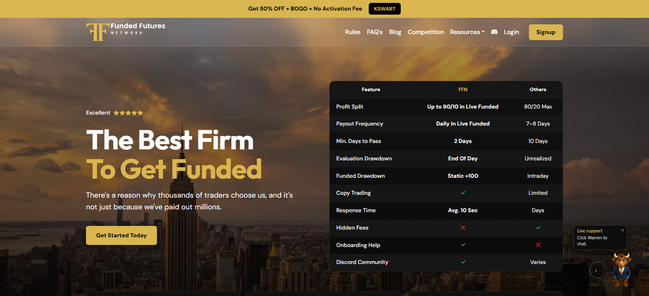Image resolution: width=649 pixels, height=296 pixels.
Task: Click the round arrow button beside mascot
Action: click(596, 271)
